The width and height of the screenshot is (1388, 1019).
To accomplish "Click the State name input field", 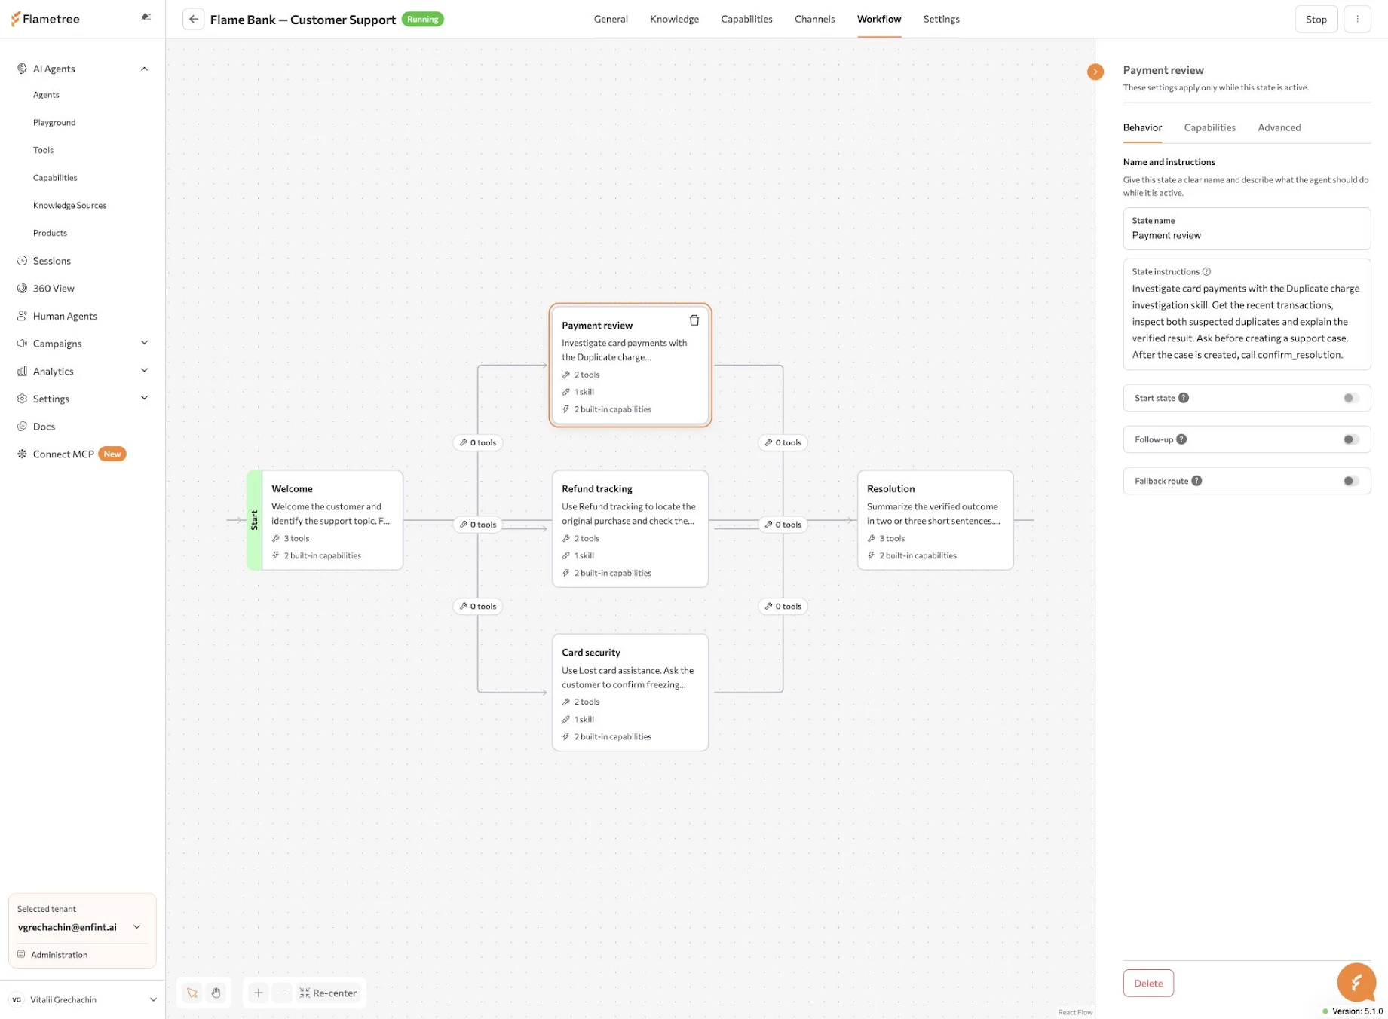I will point(1246,228).
